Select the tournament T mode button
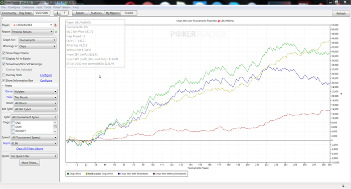This screenshot has height=189, width=351. 65,13
